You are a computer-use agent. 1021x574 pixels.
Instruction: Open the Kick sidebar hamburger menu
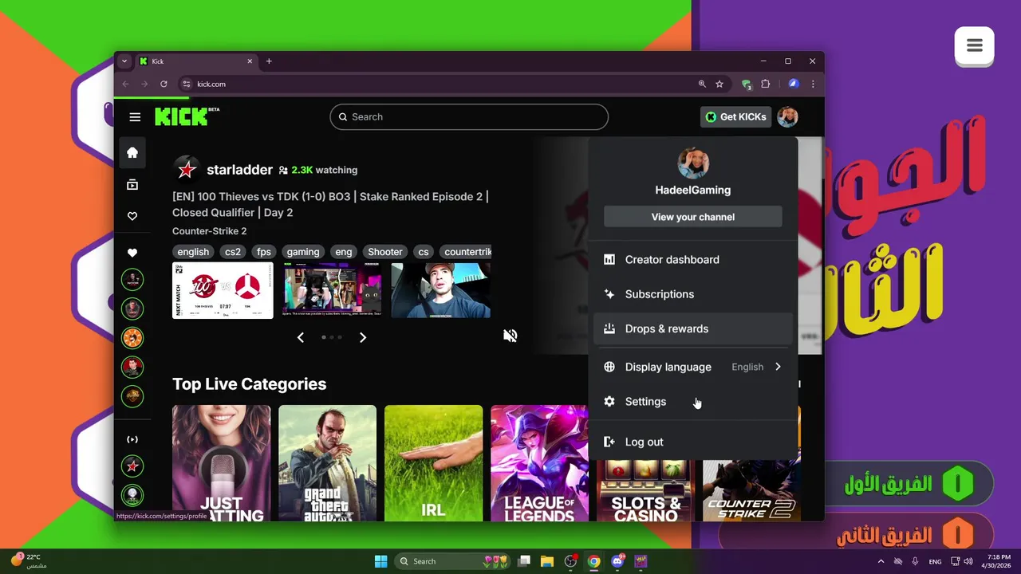point(135,117)
